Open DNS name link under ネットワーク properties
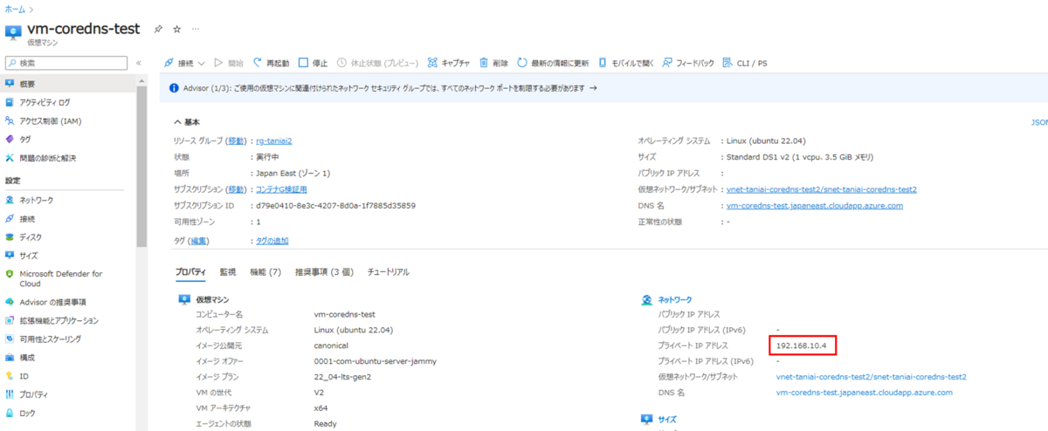The height and width of the screenshot is (431, 1048). coord(864,393)
